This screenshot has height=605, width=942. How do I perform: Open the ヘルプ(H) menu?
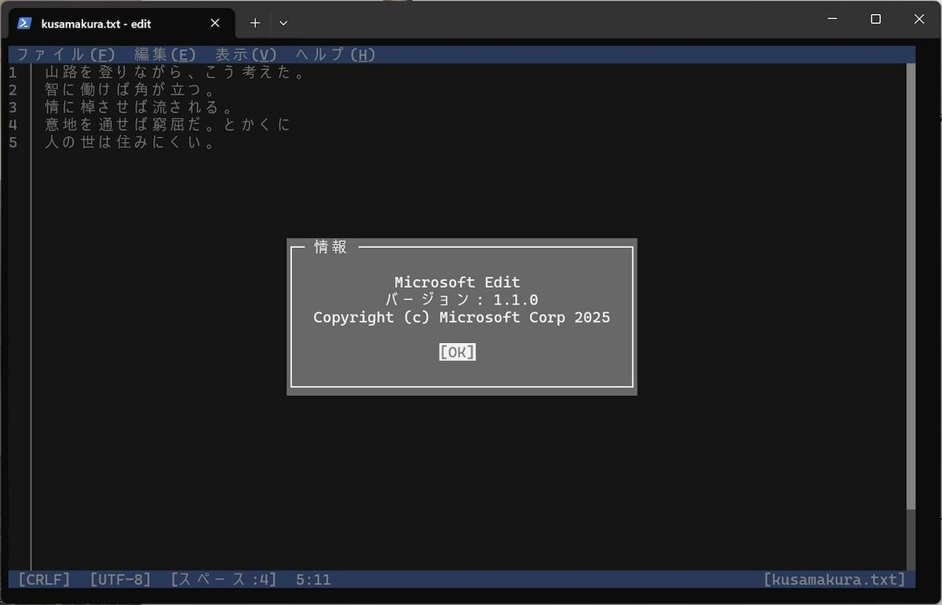pos(336,55)
